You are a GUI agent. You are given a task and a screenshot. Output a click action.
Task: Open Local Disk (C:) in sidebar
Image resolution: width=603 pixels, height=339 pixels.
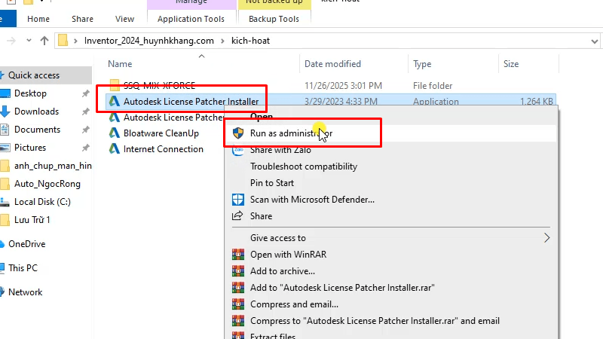[42, 202]
